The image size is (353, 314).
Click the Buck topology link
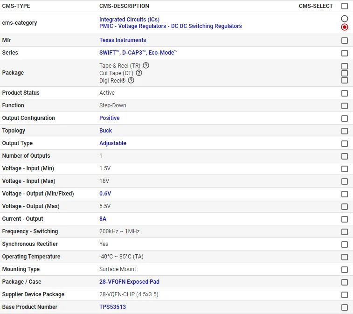tap(105, 131)
